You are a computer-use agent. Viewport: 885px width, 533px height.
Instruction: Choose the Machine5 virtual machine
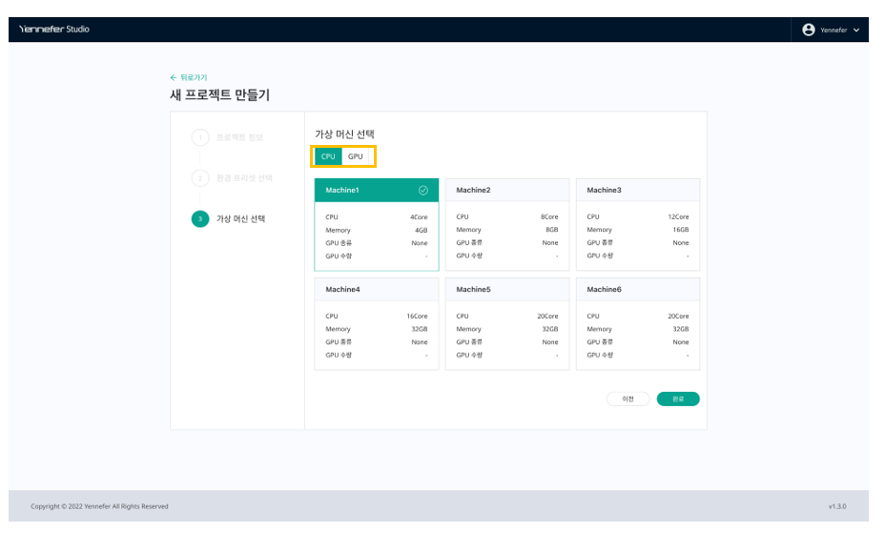(506, 324)
